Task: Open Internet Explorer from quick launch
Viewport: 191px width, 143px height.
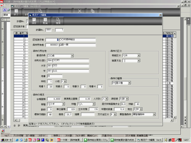Action: [17, 140]
